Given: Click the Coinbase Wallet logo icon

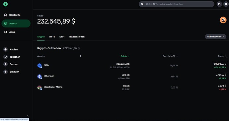Looking at the screenshot, I should pyautogui.click(x=6, y=4).
